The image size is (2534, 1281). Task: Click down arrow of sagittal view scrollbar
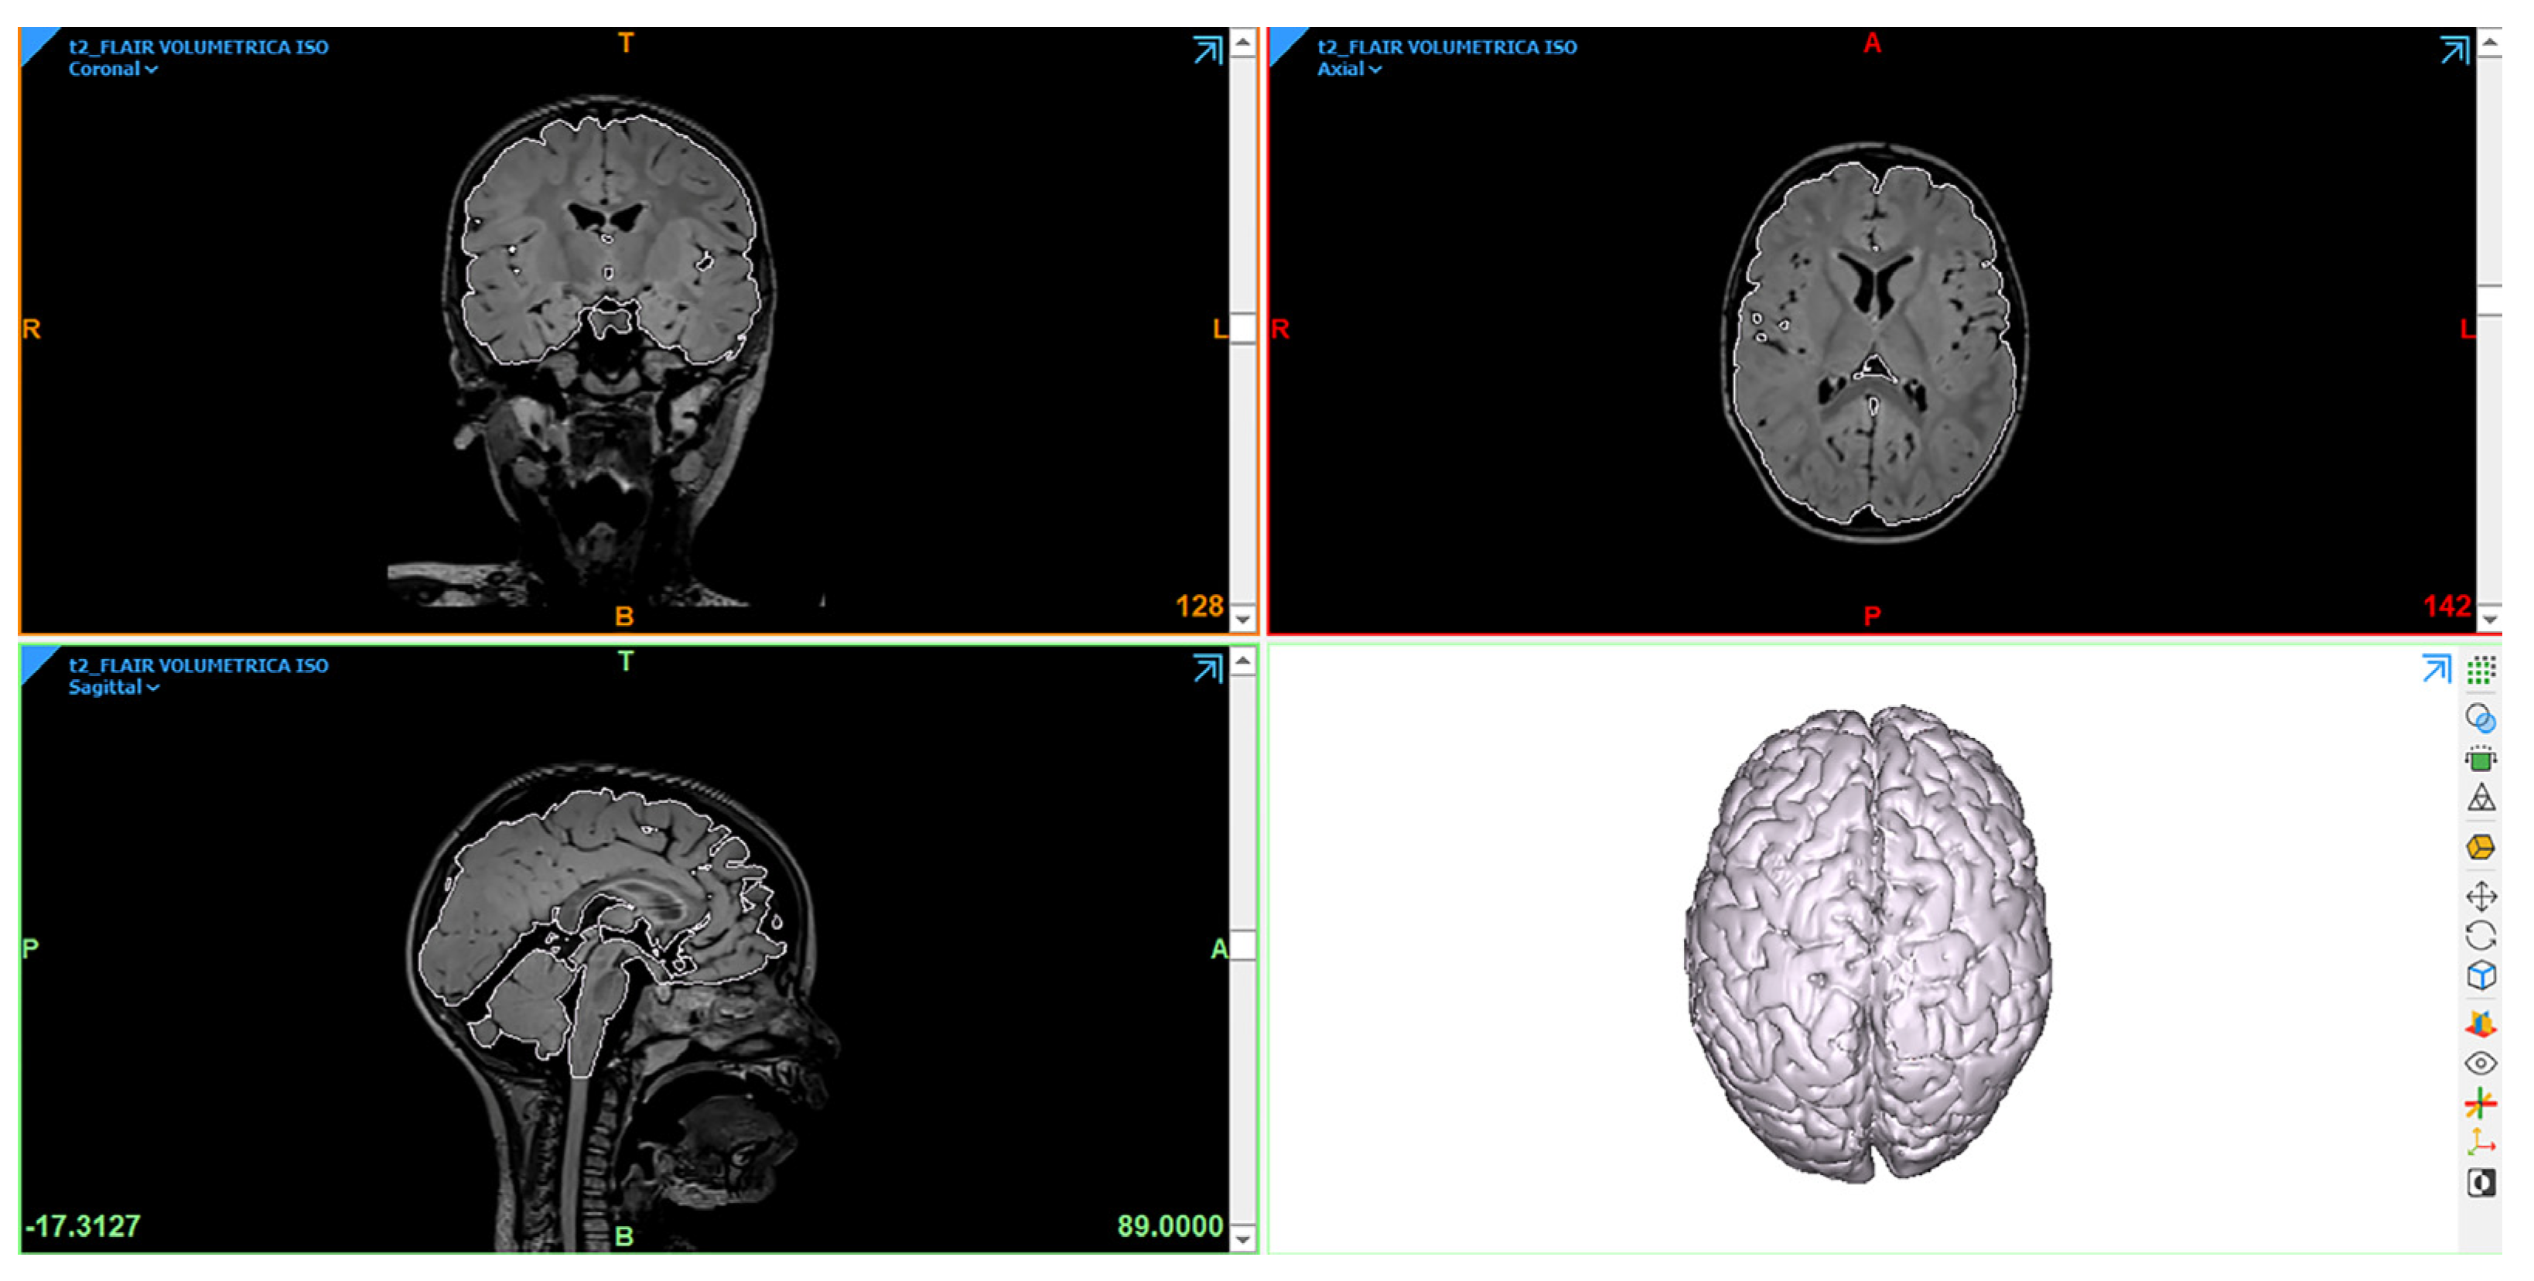coord(1242,1238)
